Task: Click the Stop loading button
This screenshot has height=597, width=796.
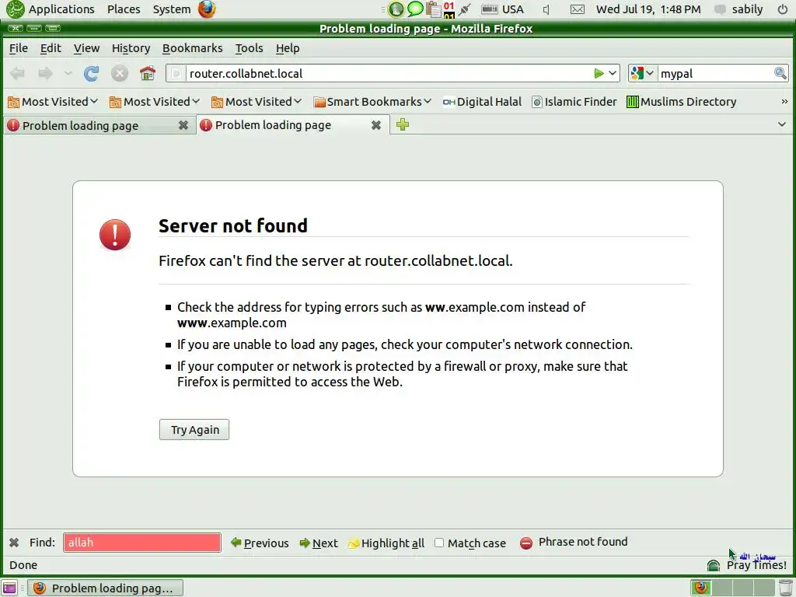Action: coord(119,74)
